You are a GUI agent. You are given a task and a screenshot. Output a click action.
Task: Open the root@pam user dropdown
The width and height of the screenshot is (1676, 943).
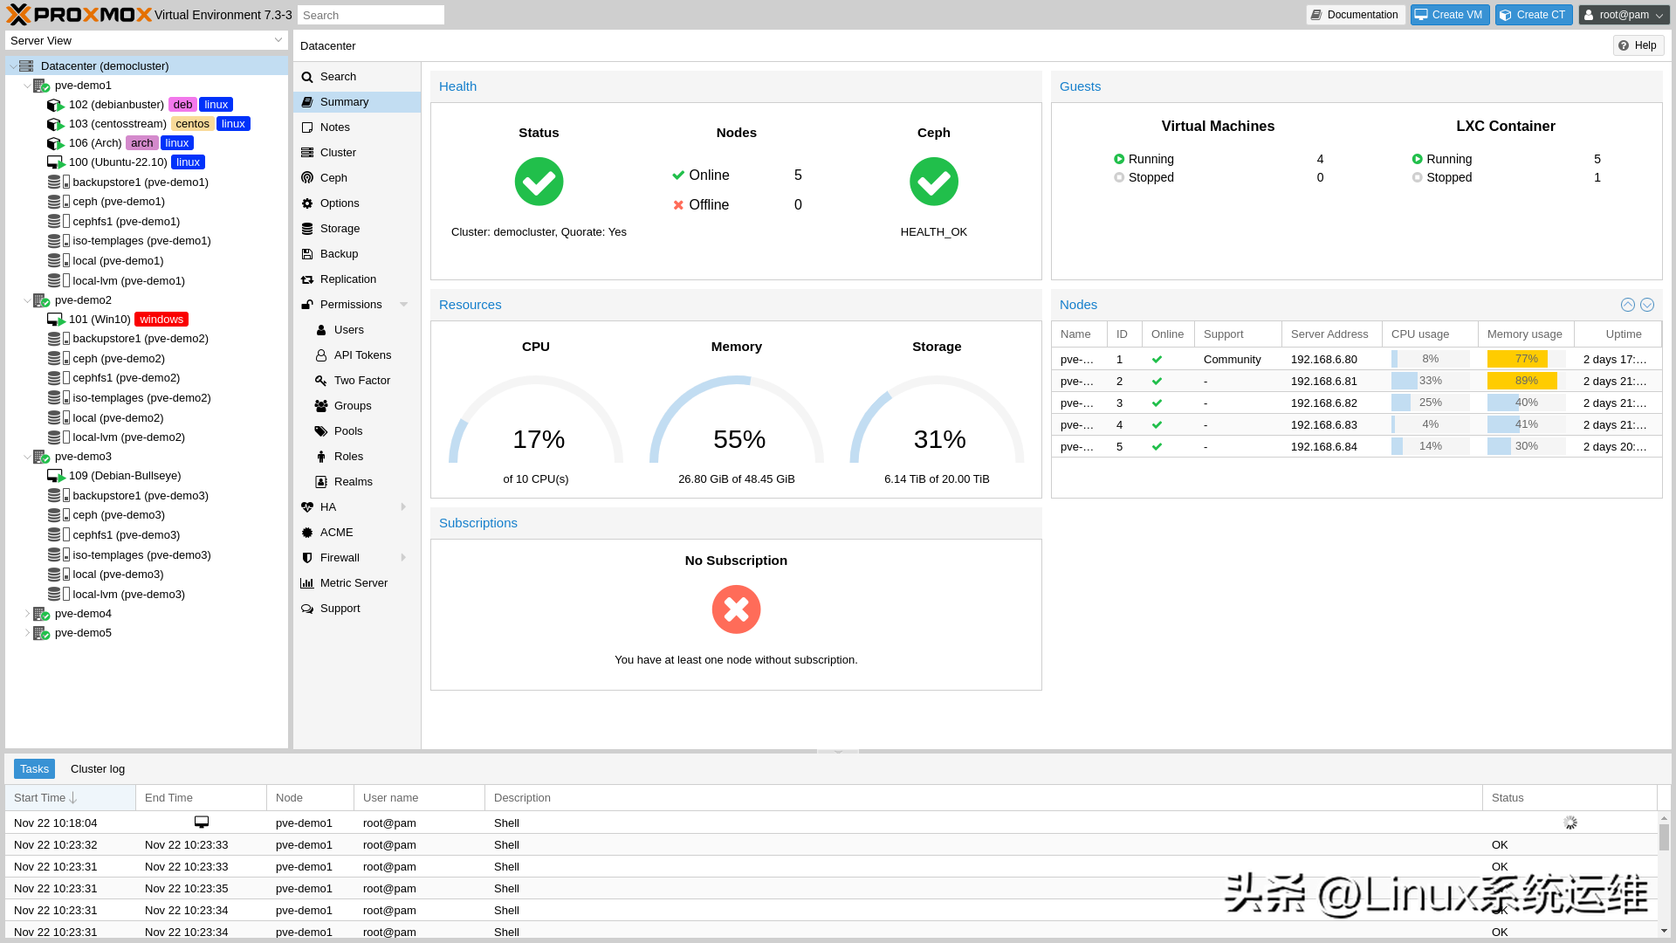click(1624, 15)
